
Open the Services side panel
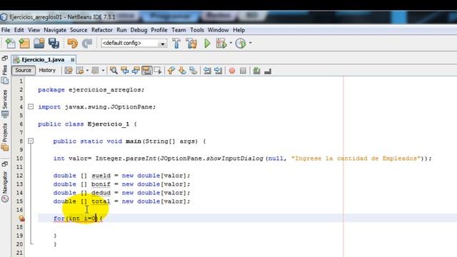coord(5,104)
